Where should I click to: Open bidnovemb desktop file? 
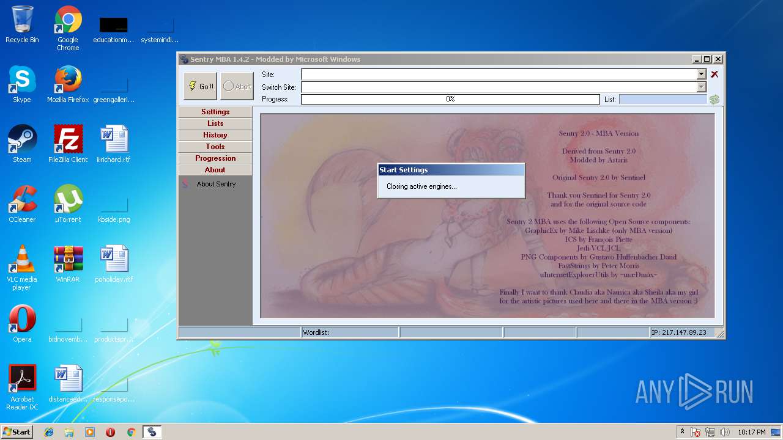coord(68,329)
